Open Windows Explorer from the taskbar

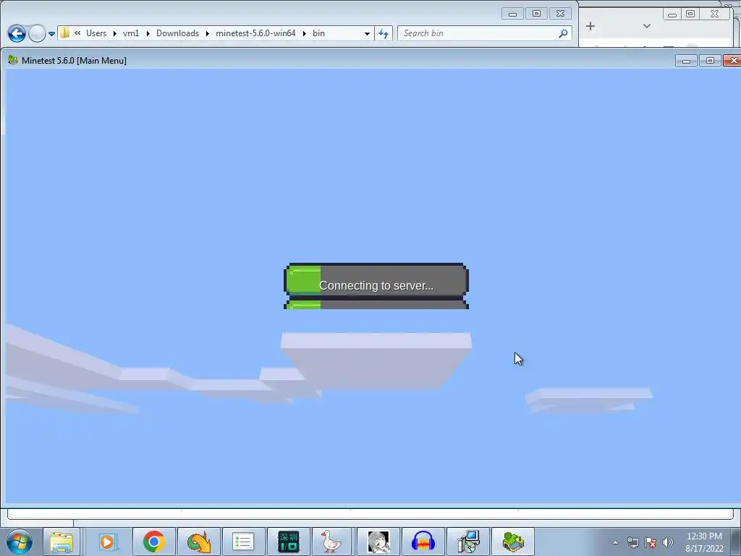point(62,542)
